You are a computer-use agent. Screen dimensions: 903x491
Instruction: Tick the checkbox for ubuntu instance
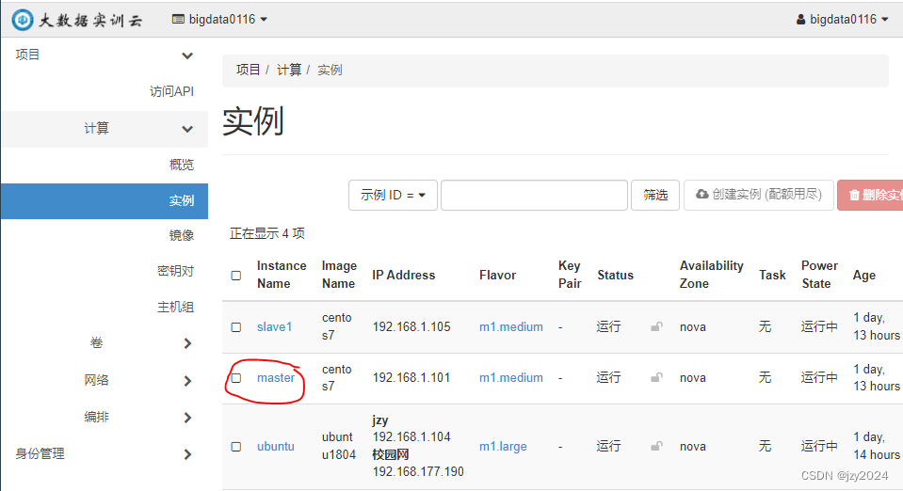click(x=236, y=447)
